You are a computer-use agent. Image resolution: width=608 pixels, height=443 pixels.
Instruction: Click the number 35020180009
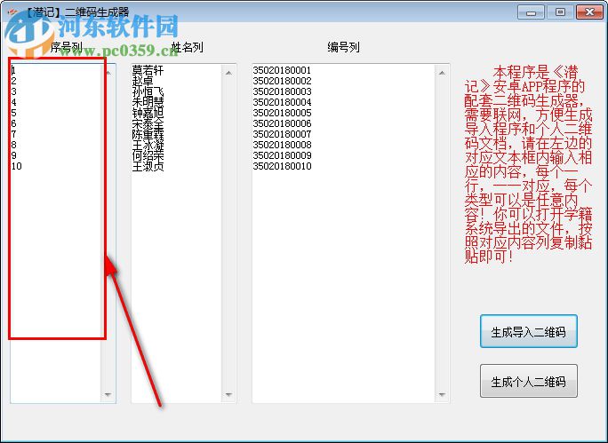tap(282, 155)
